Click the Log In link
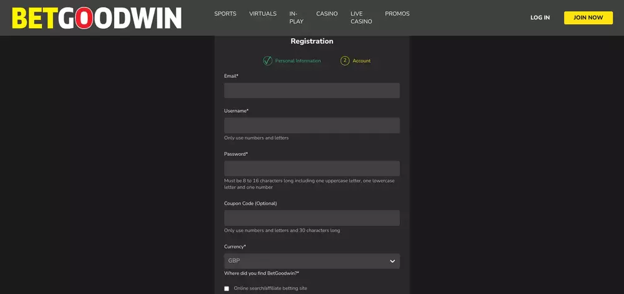The image size is (624, 294). [540, 17]
